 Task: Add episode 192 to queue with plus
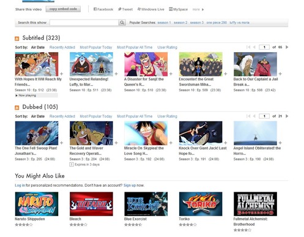click(x=171, y=143)
